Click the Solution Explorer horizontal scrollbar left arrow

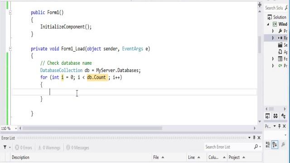click(266, 109)
